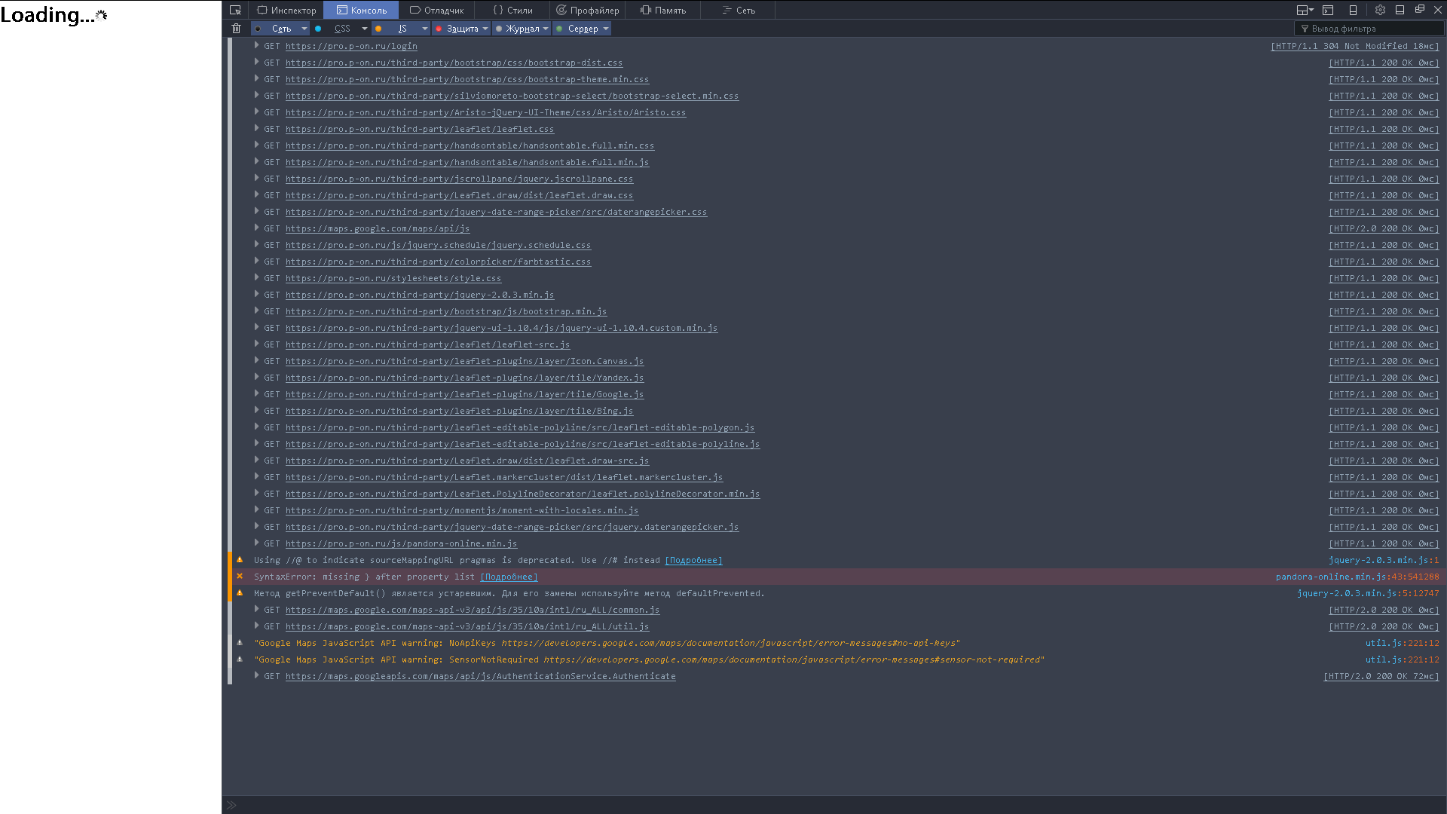Dock the tools to the side of the window
Screen dimensions: 1447x814
point(1400,10)
